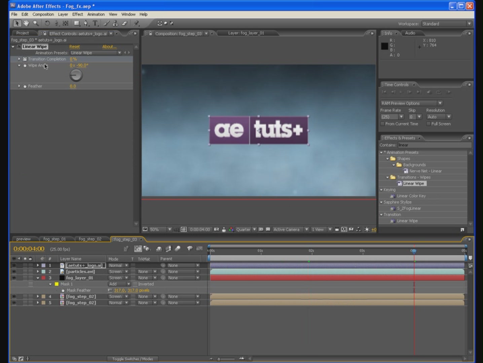The height and width of the screenshot is (363, 483).
Task: Click Reset link for Linear Wipe
Action: pyautogui.click(x=75, y=47)
